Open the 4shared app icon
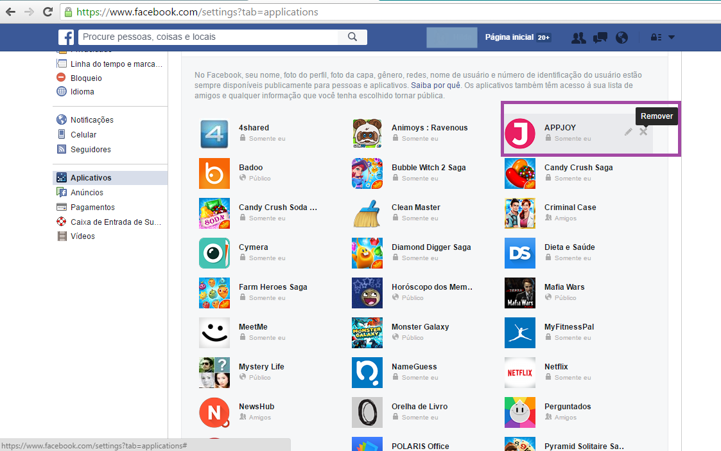 pyautogui.click(x=214, y=134)
